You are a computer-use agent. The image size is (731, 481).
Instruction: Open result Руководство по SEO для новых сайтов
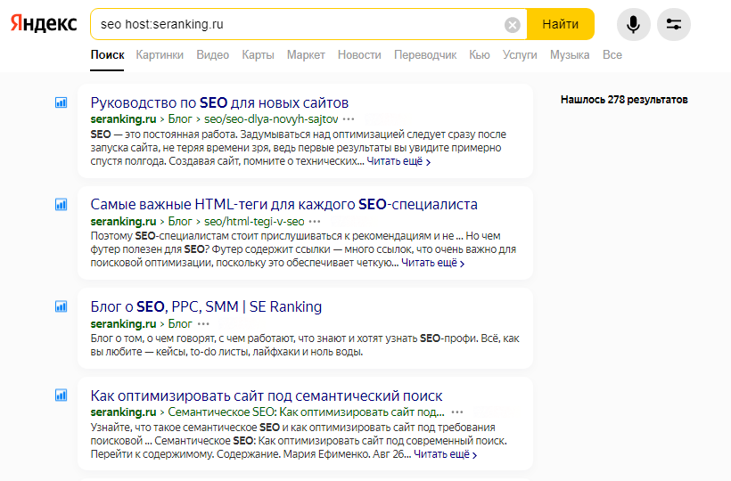pyautogui.click(x=219, y=102)
